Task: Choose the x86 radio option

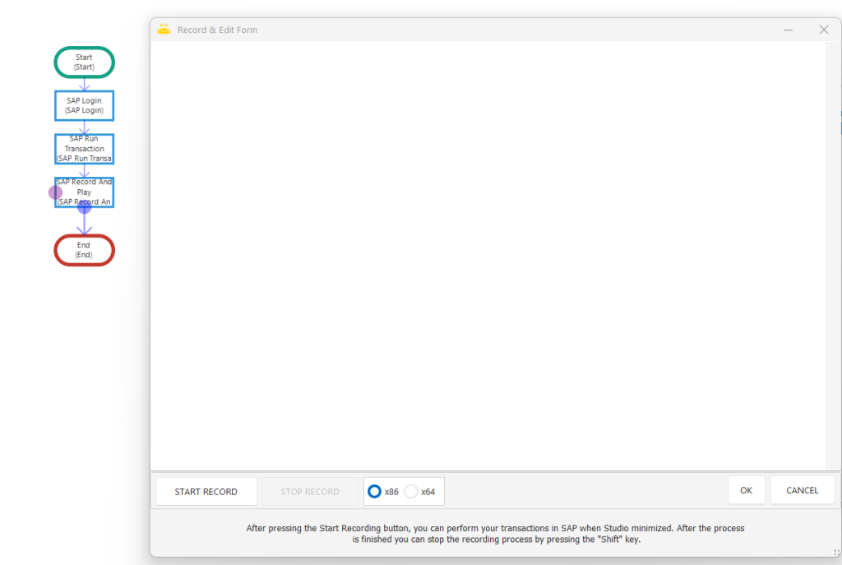Action: point(375,492)
